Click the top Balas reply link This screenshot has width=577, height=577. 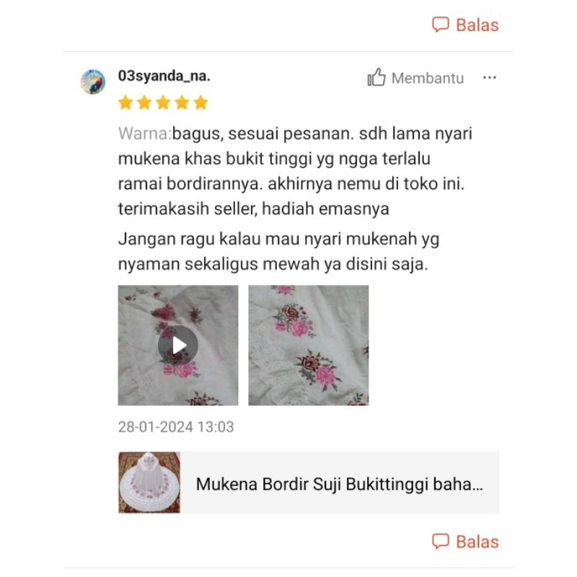[x=477, y=25]
